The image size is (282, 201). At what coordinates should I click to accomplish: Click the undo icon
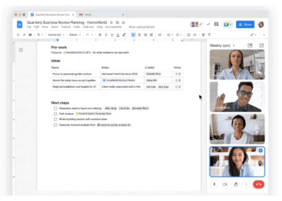19,35
